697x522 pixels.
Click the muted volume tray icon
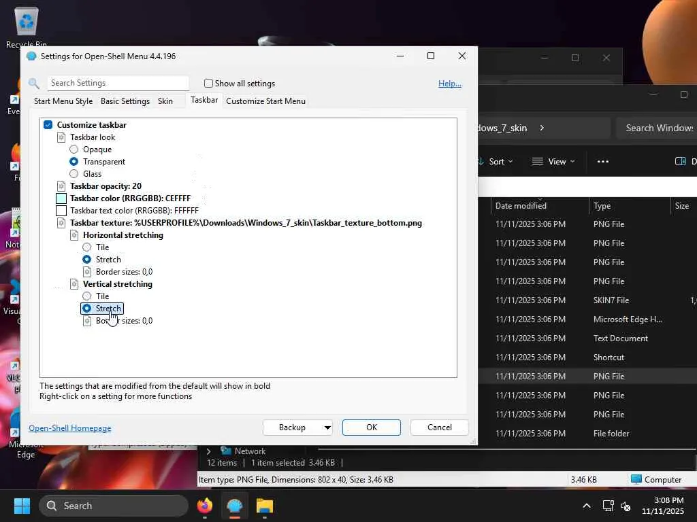[x=626, y=506]
